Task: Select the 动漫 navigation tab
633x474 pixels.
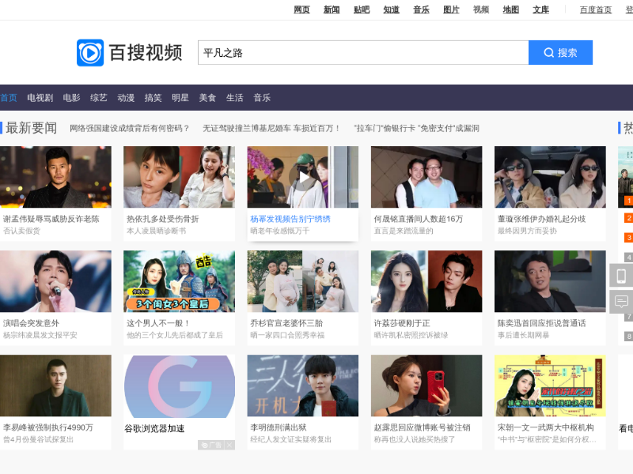Action: (x=126, y=98)
